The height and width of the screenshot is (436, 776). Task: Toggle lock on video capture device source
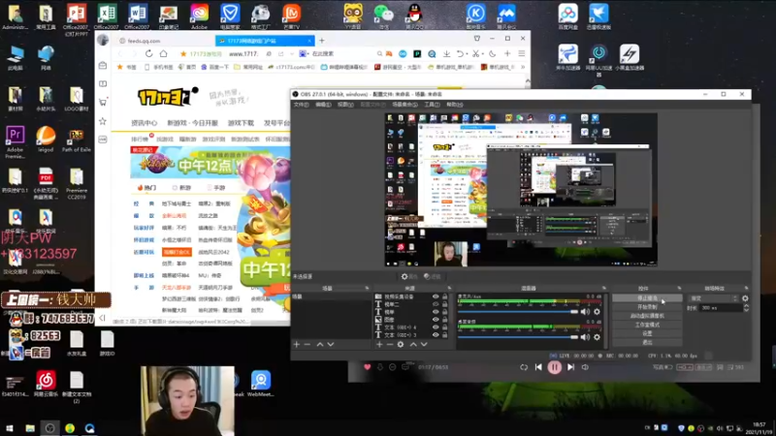pyautogui.click(x=445, y=296)
